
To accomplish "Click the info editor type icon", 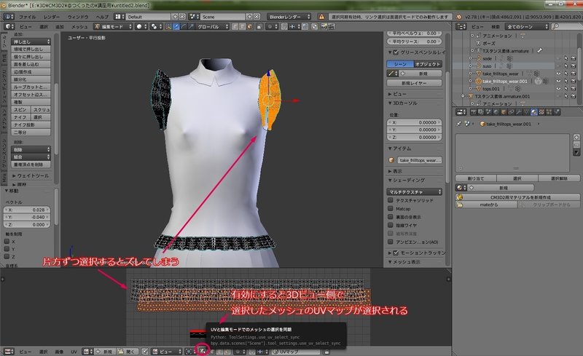I will click(x=9, y=17).
